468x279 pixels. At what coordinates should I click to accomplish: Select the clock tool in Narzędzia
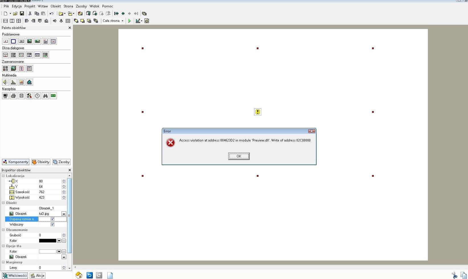37,96
